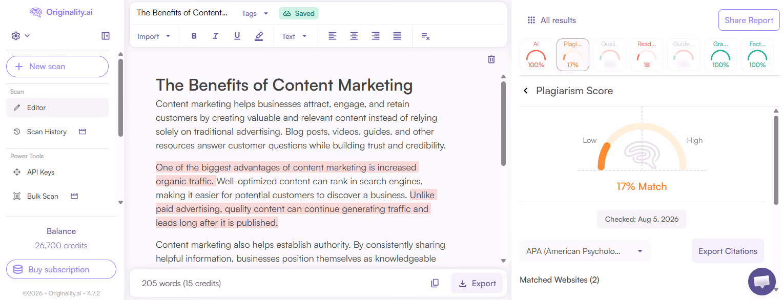This screenshot has width=783, height=300.
Task: Center align the text
Action: pos(354,36)
